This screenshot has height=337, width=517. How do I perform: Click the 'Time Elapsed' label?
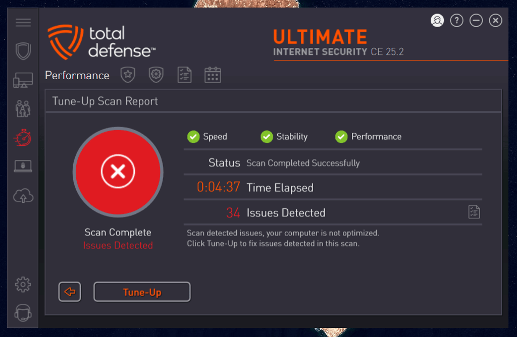click(x=280, y=188)
